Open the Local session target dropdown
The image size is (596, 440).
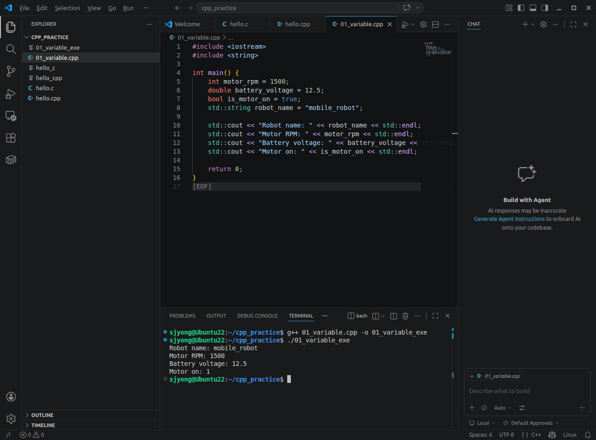482,423
